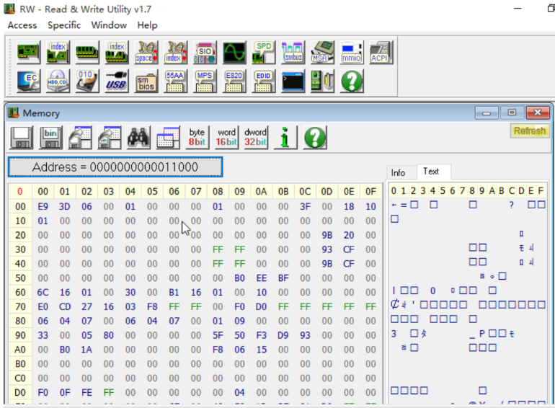Click the SMBus toolbar icon
Image resolution: width=555 pixels, height=408 pixels.
[x=293, y=52]
